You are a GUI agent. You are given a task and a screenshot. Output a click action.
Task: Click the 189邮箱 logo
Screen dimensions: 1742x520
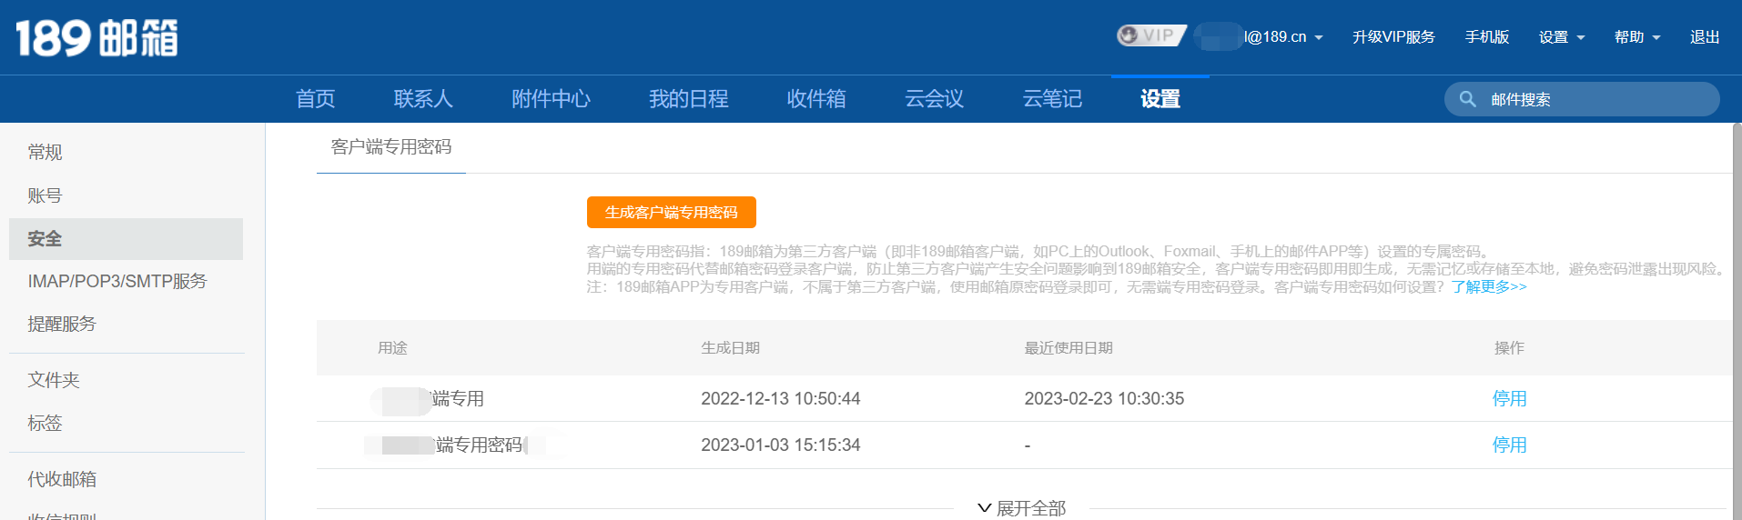pos(96,38)
